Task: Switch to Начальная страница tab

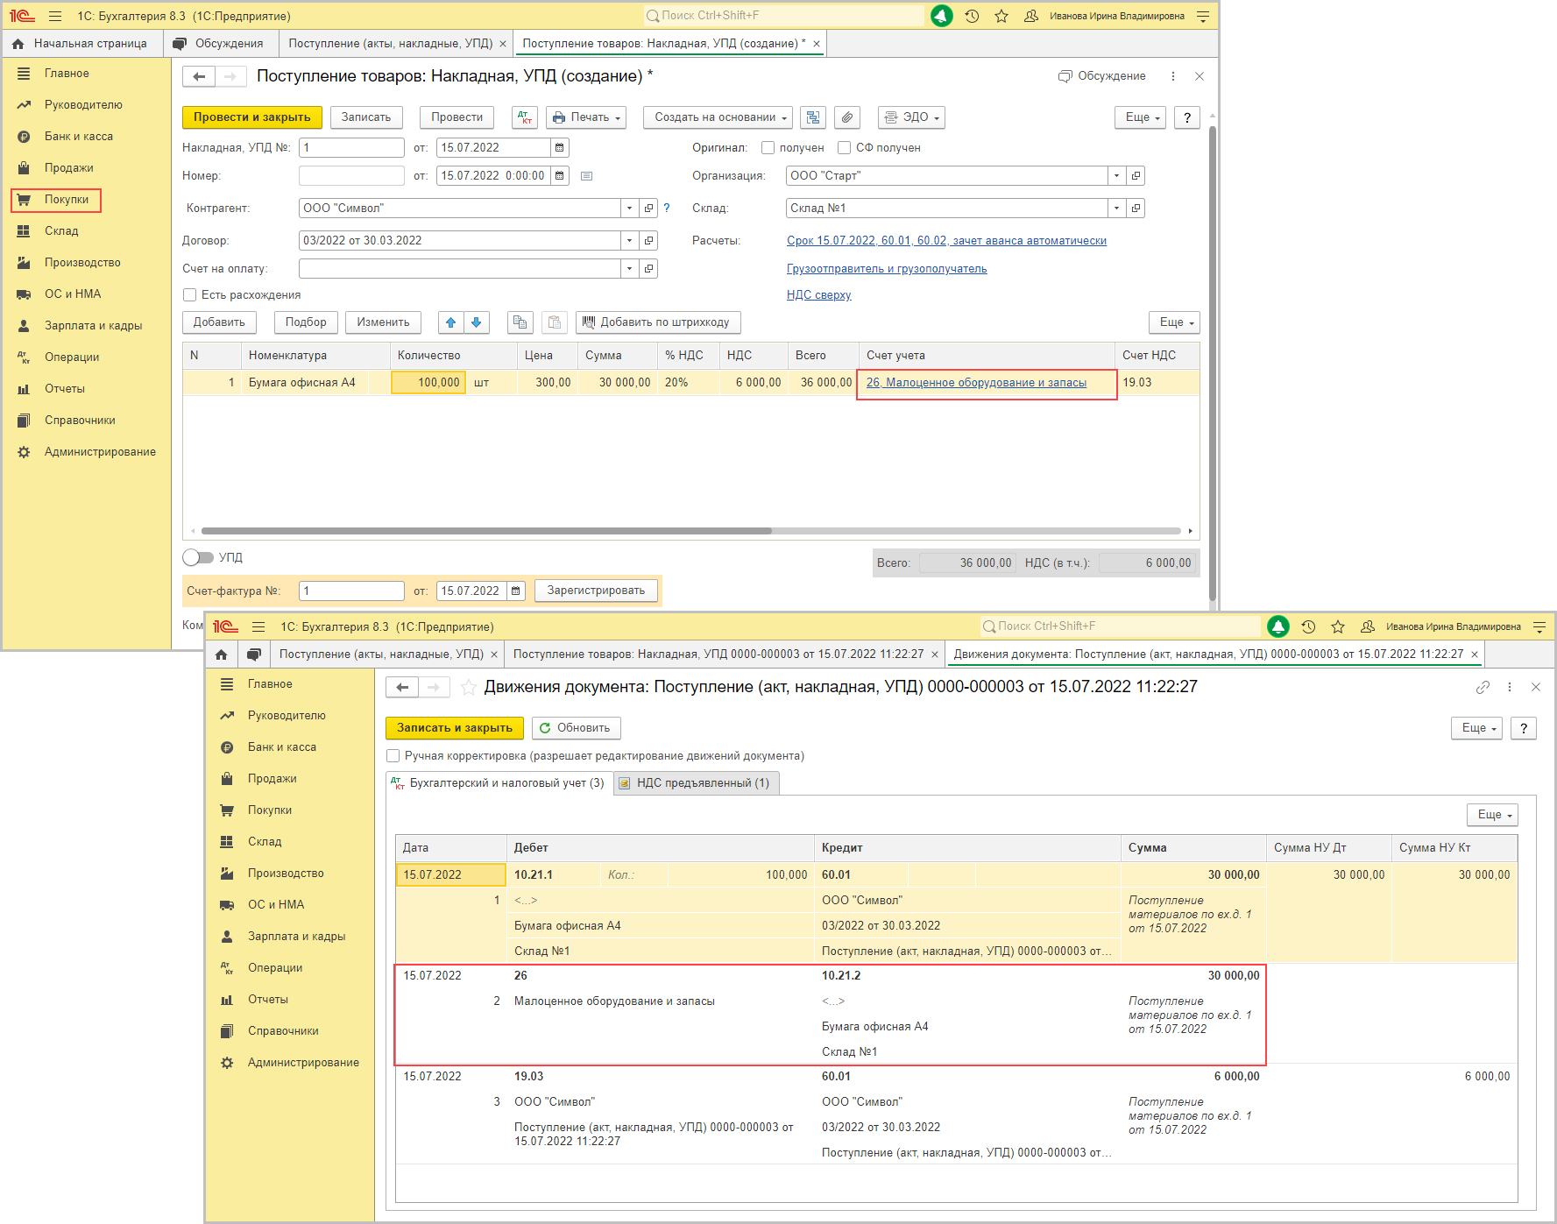Action: (x=81, y=44)
